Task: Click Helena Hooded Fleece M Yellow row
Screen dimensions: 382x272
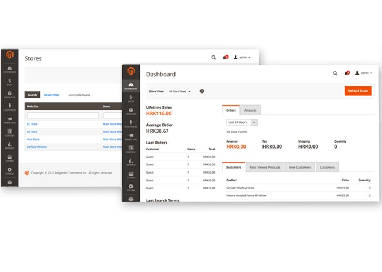Action: pyautogui.click(x=298, y=196)
